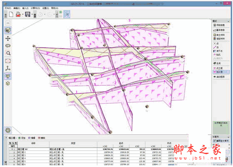Open the 设置(S) menu

[46, 8]
